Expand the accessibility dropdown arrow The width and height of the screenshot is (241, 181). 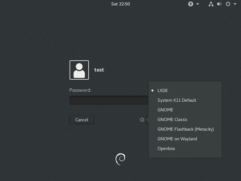(198, 4)
